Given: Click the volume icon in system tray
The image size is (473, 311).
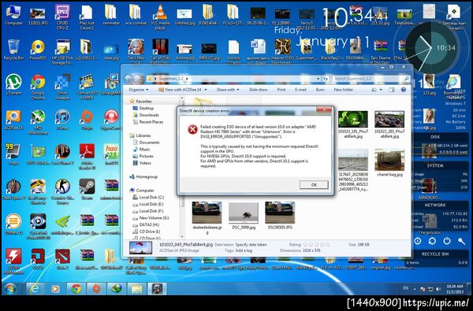Looking at the screenshot, I should click(438, 290).
